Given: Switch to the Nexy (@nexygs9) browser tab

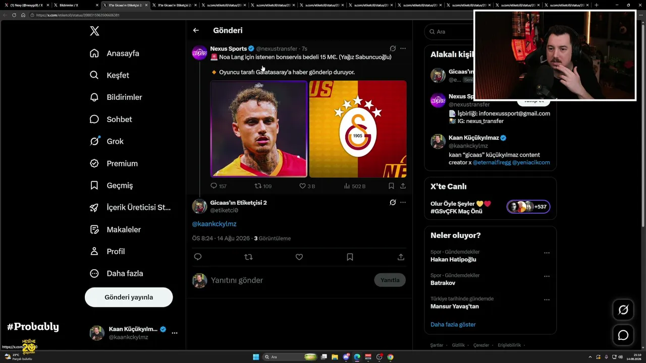Looking at the screenshot, I should point(27,5).
